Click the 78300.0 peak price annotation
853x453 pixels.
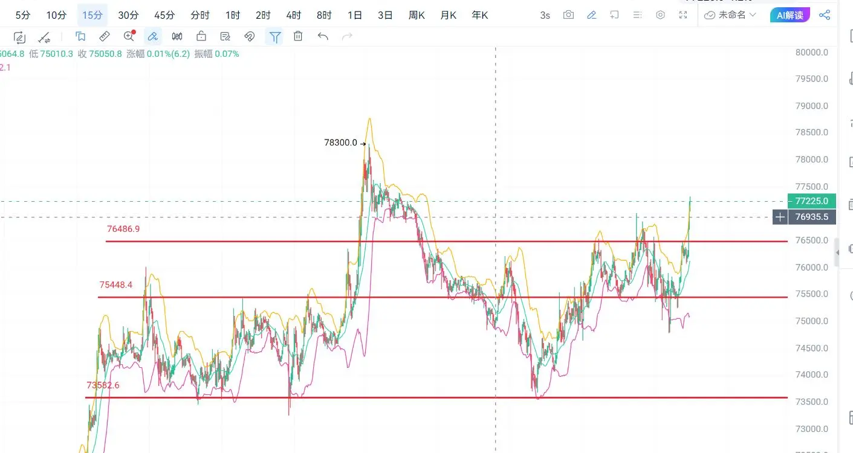pos(341,143)
